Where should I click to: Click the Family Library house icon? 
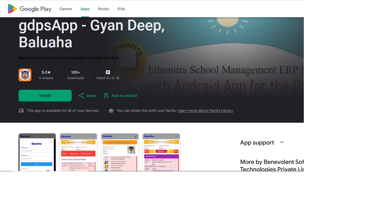coord(111,110)
